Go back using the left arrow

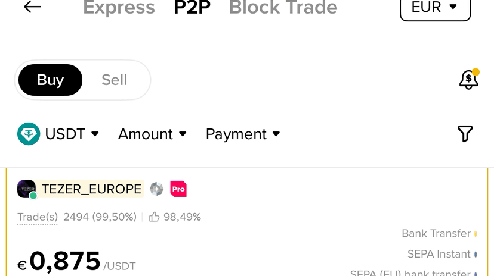(32, 7)
